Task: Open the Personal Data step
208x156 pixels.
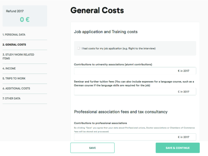Action: 14,35
